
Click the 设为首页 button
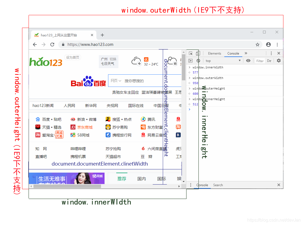[x=73, y=58]
